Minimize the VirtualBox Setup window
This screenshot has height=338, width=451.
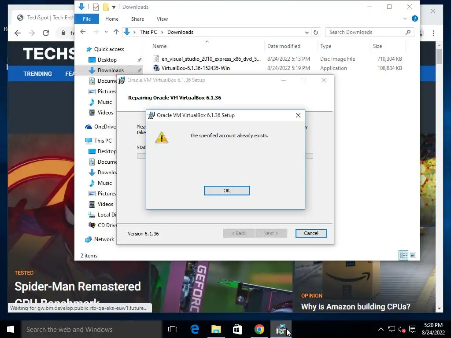coord(284,80)
